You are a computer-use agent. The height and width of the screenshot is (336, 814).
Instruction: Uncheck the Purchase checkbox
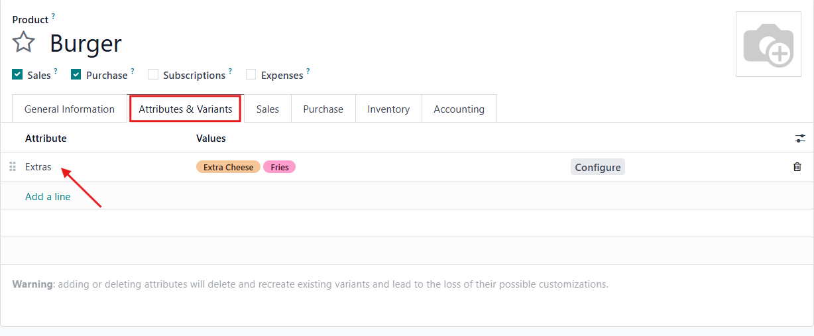tap(76, 75)
